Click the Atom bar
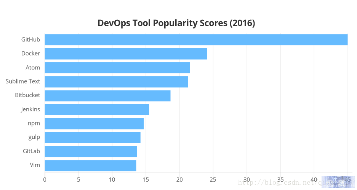357x190 pixels. pos(117,68)
